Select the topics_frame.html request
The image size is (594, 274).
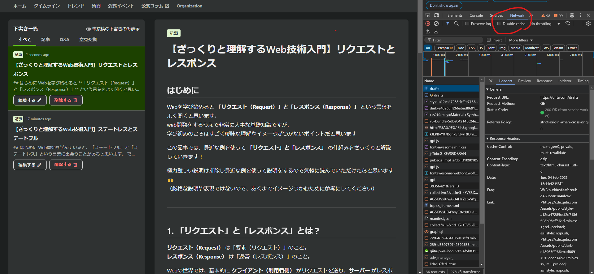click(451, 205)
